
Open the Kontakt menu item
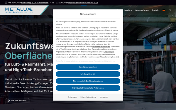pos(155,10)
